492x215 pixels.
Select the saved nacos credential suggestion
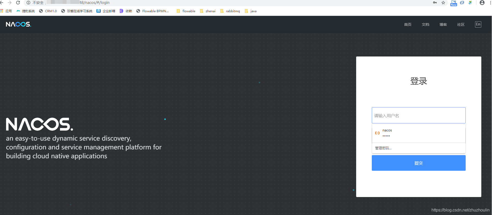418,133
